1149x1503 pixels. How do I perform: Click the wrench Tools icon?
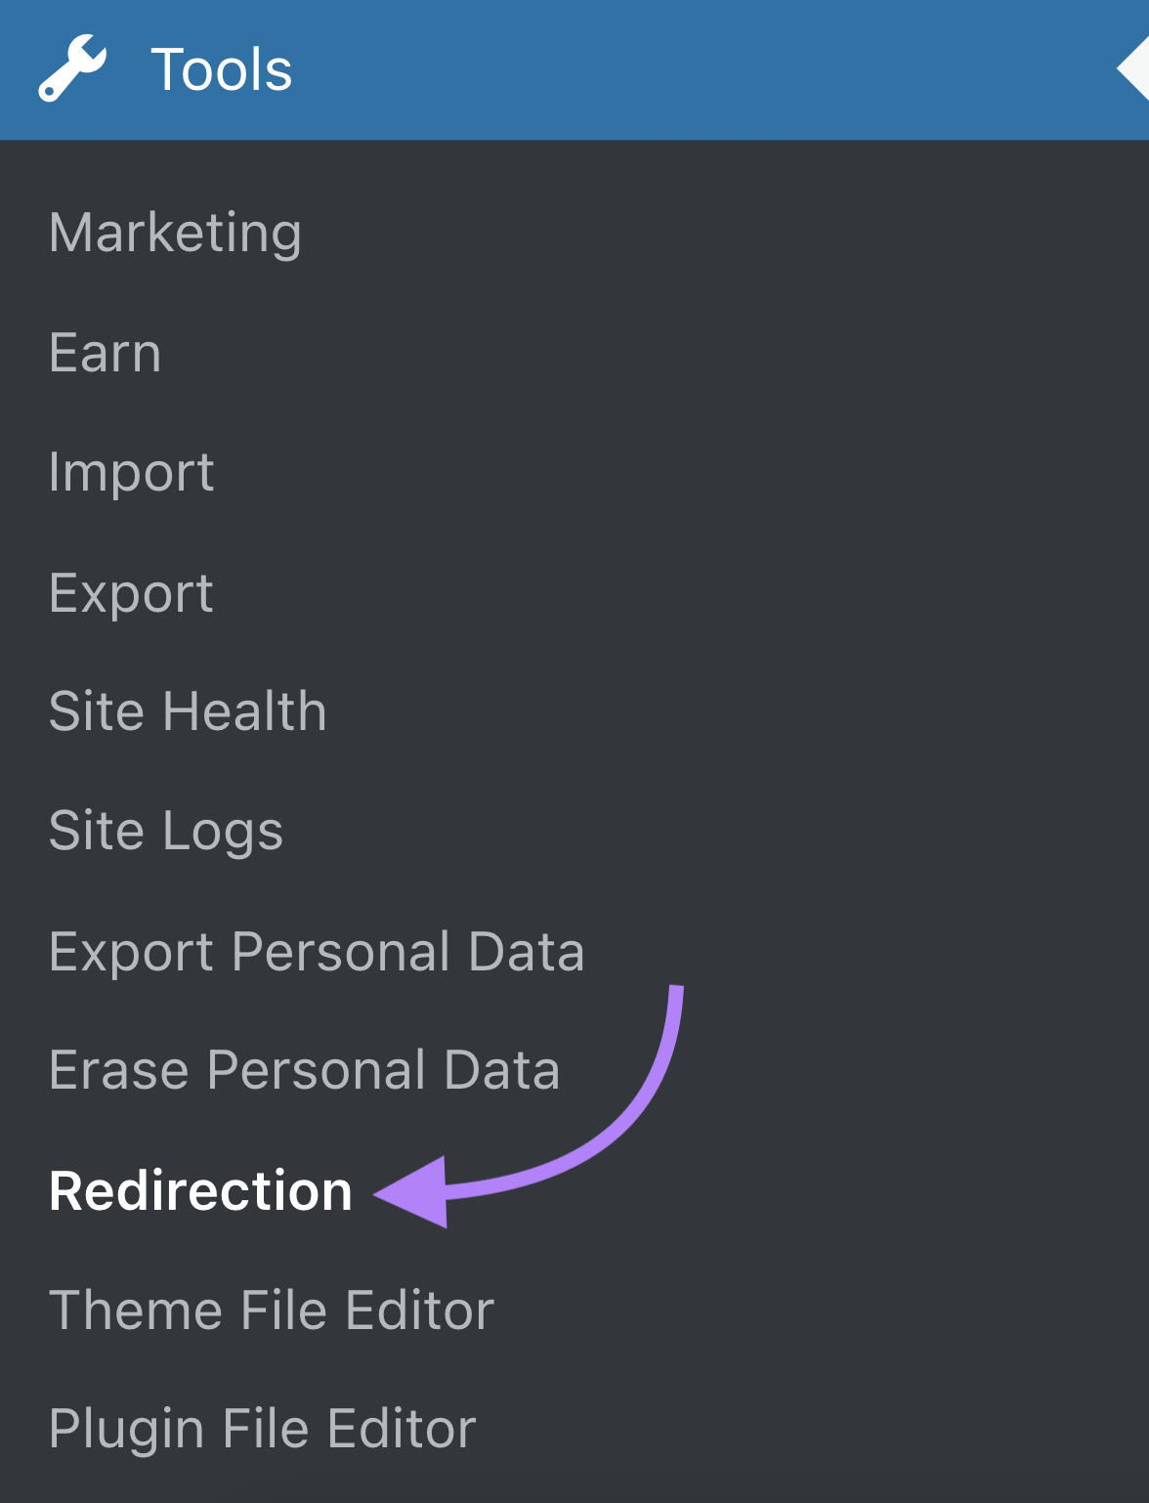[73, 64]
